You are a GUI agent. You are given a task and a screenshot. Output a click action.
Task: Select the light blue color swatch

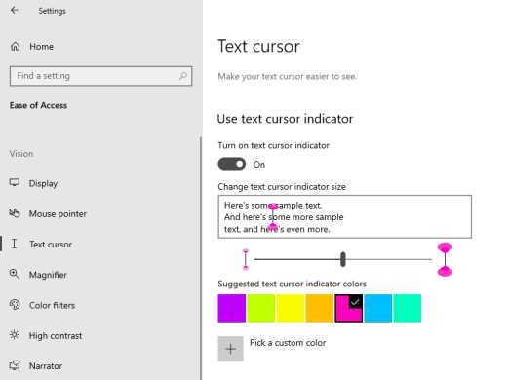(x=378, y=308)
